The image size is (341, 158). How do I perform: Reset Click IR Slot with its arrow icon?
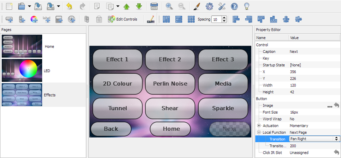[x=336, y=152]
